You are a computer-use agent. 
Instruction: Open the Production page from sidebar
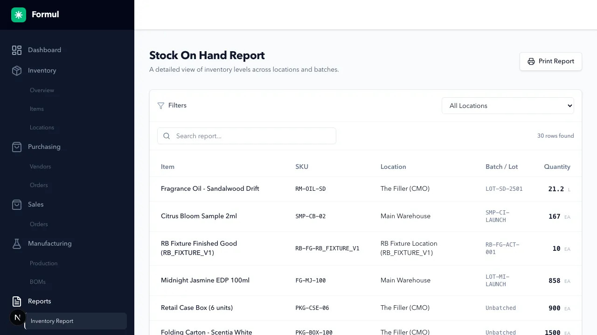click(43, 263)
